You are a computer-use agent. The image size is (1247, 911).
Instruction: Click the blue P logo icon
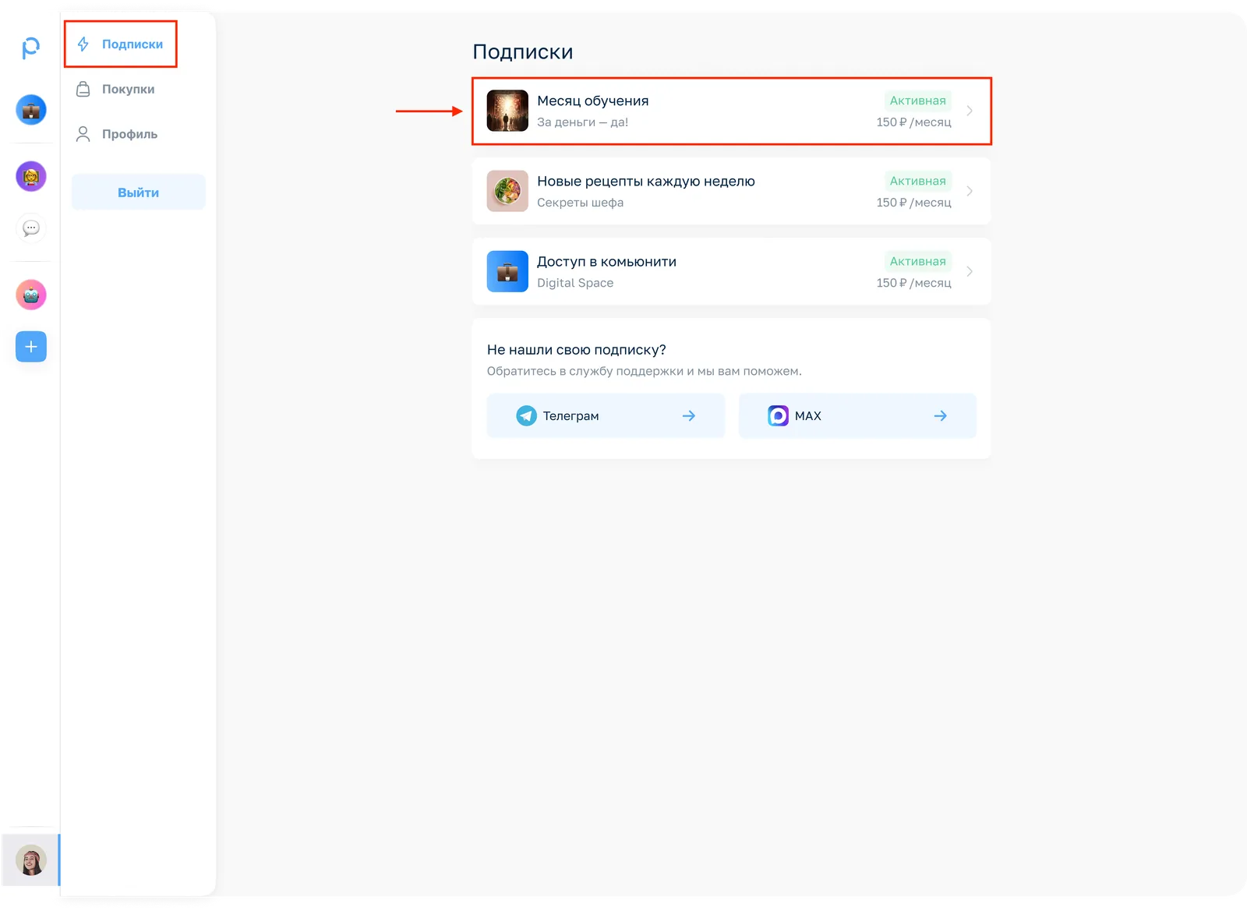(30, 48)
